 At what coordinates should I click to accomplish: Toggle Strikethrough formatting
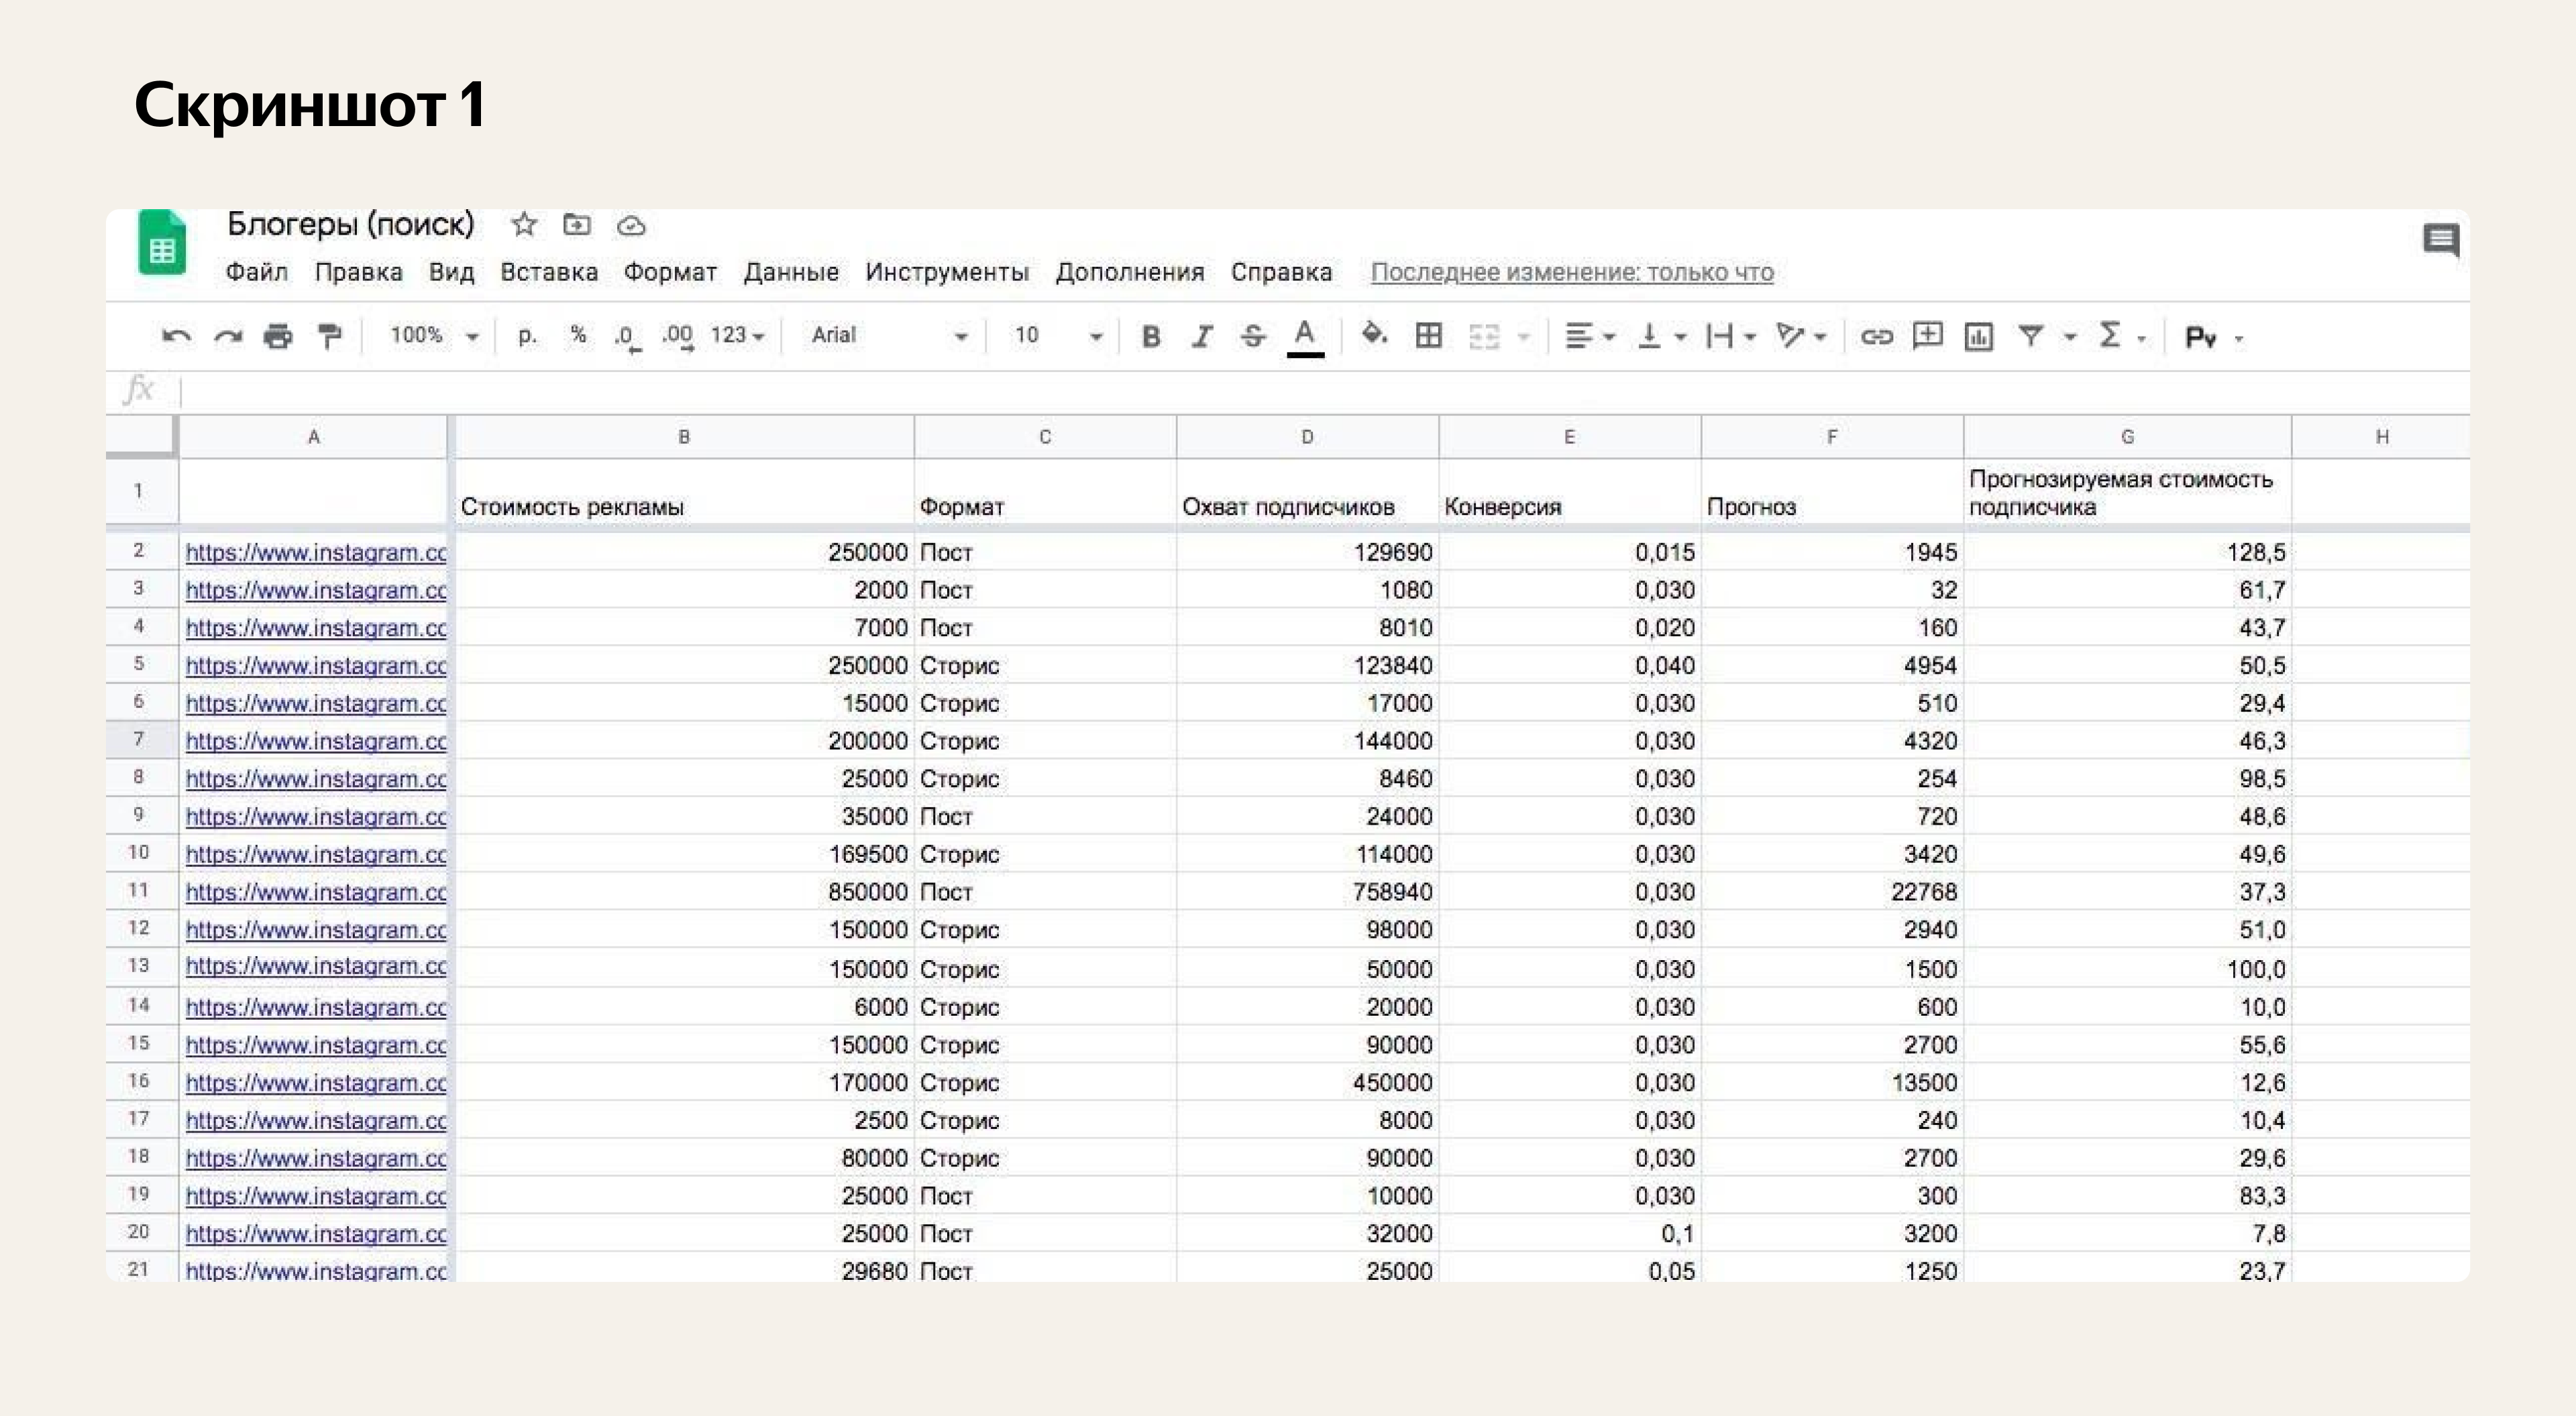pos(1253,337)
